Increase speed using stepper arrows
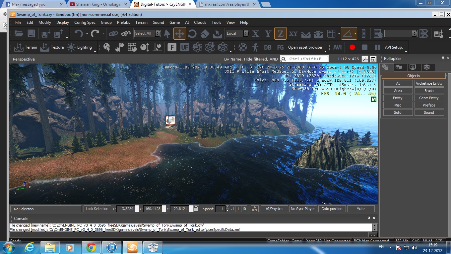The width and height of the screenshot is (451, 254). tap(227, 207)
